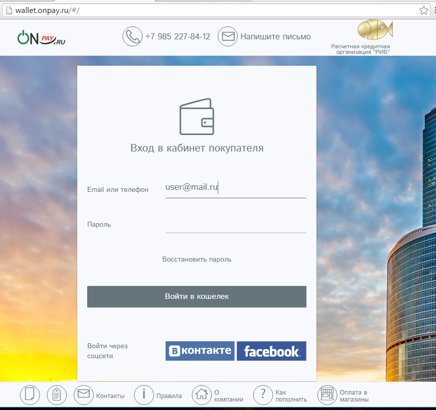Log in with the Facebook button
The image size is (436, 410).
272,351
